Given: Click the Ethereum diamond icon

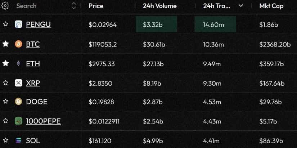Looking at the screenshot, I should point(18,64).
